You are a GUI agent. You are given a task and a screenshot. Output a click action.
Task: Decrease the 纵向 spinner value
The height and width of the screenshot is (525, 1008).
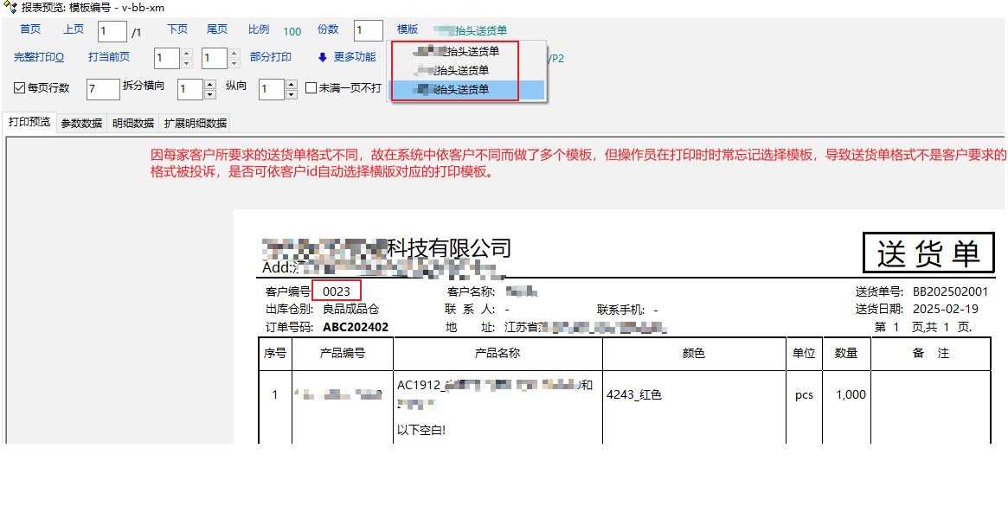291,94
